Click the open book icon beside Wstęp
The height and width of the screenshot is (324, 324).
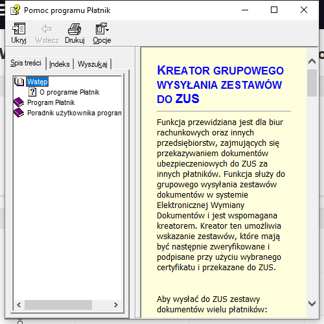click(19, 82)
